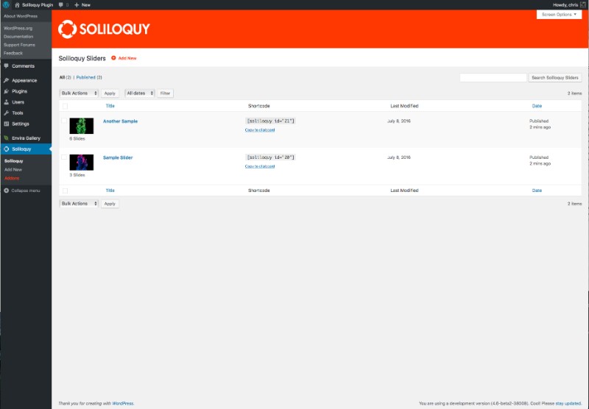
Task: Check the Sample Slider row checkbox
Action: pos(64,157)
